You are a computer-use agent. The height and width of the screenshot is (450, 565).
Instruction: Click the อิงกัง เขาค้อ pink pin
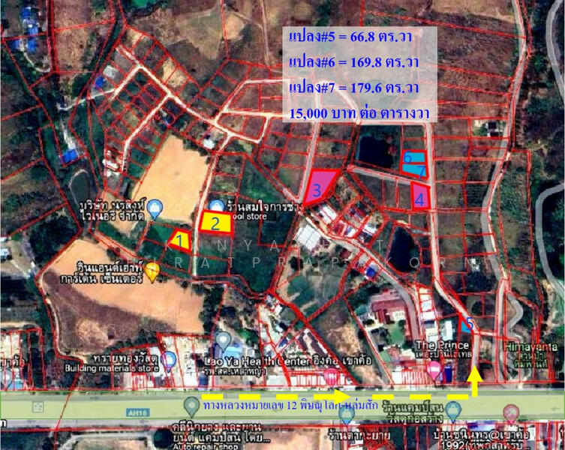(330, 375)
